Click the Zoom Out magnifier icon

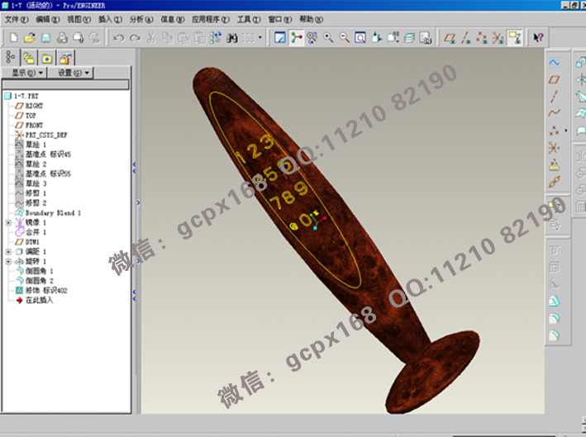coord(344,37)
